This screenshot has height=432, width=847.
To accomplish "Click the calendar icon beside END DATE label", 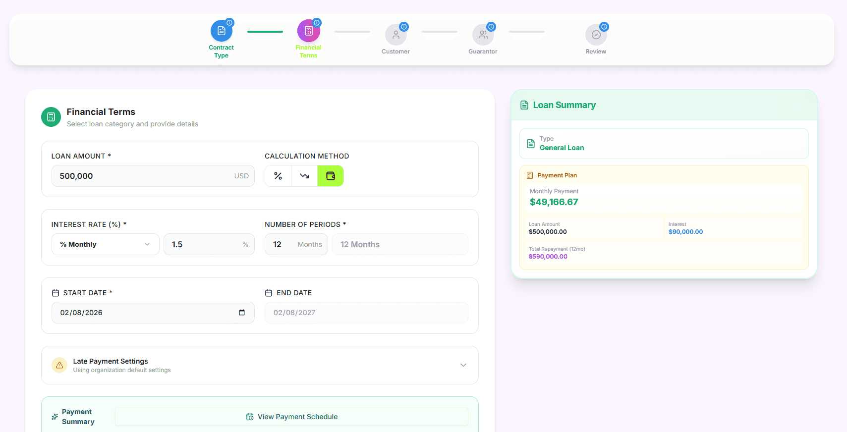I will [x=269, y=293].
